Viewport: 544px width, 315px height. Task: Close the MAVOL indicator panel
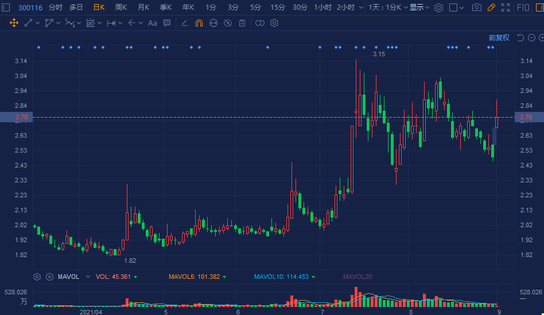[49, 277]
